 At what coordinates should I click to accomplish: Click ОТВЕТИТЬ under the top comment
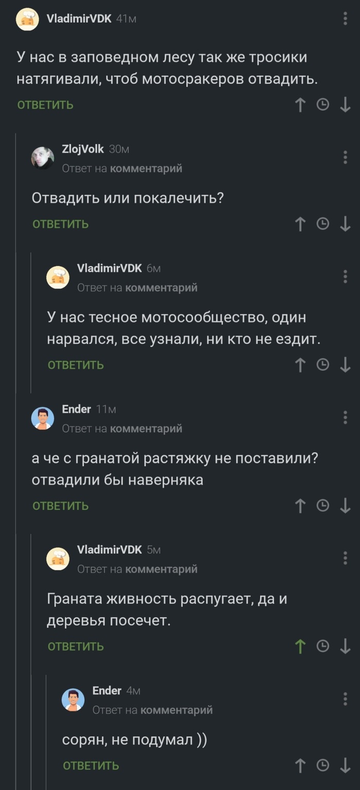(45, 105)
